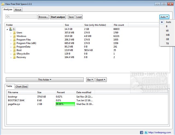Switch to the Analyzer tab
This screenshot has height=135, width=175.
pos(8,9)
